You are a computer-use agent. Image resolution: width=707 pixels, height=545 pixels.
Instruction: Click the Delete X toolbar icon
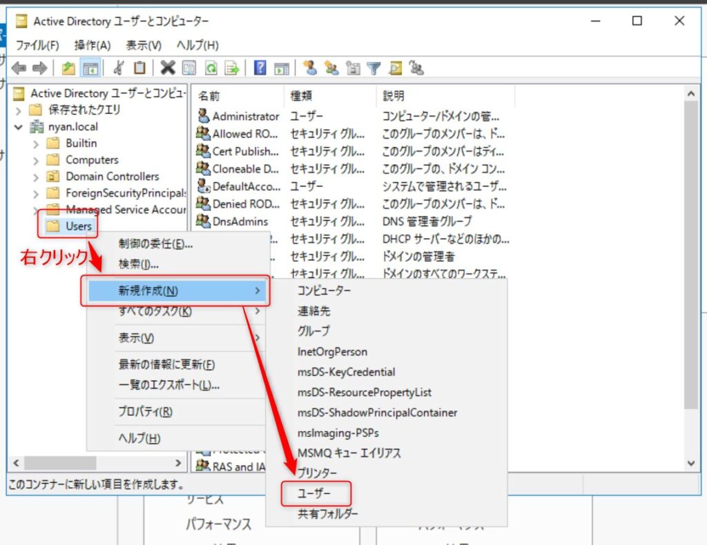(x=167, y=68)
